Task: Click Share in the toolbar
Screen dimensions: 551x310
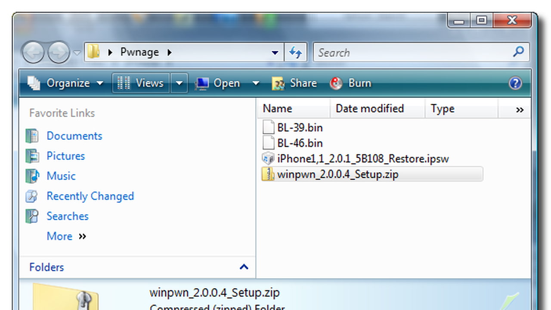Action: pos(294,83)
